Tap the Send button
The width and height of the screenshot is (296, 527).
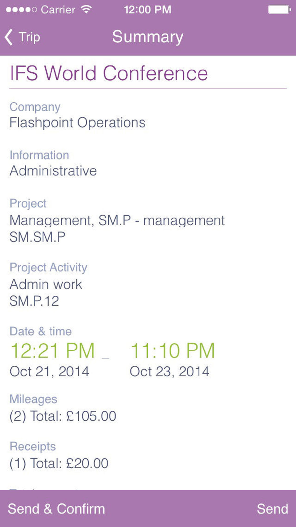point(272,509)
